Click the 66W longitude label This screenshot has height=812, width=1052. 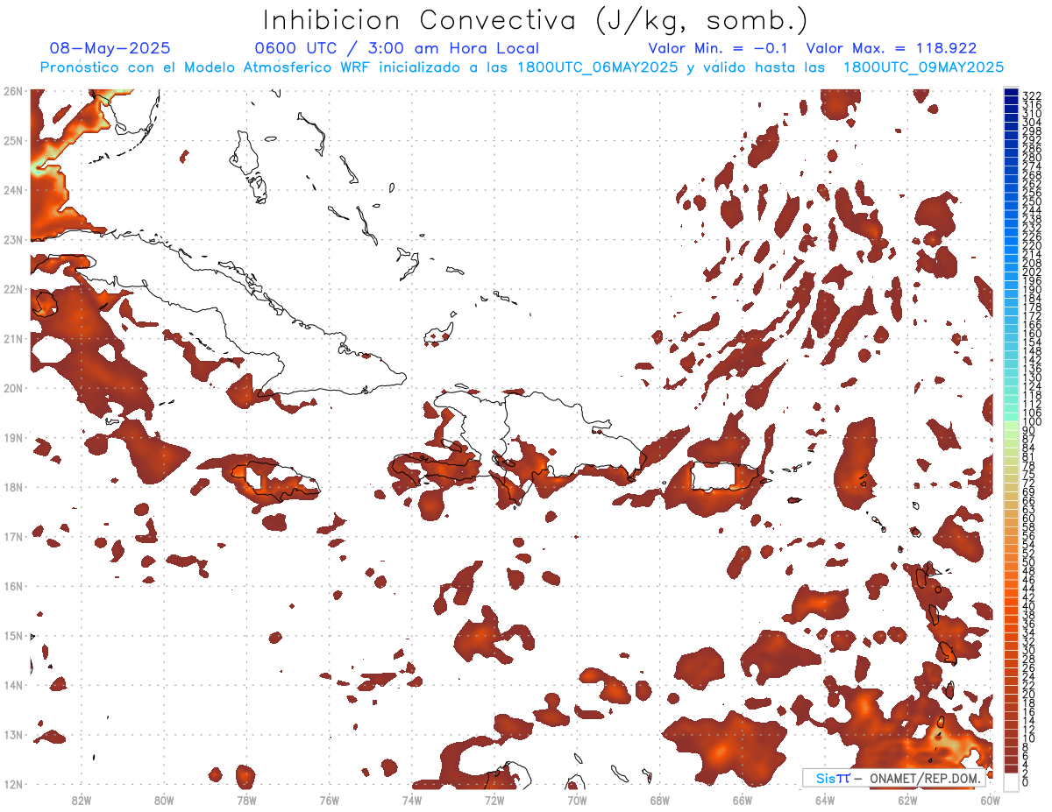(742, 800)
